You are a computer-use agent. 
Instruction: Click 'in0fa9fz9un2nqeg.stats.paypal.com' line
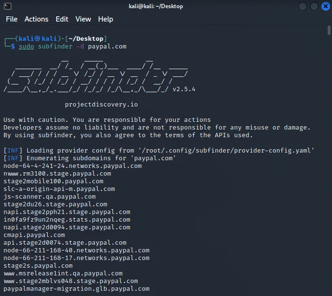pos(67,219)
